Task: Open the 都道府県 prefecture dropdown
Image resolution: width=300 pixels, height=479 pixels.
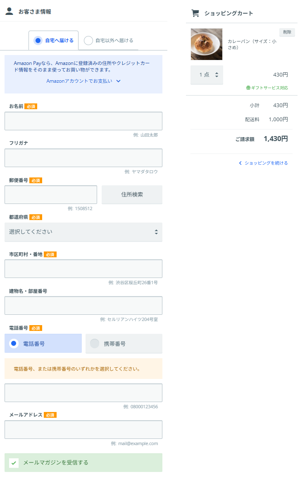Action: (83, 232)
